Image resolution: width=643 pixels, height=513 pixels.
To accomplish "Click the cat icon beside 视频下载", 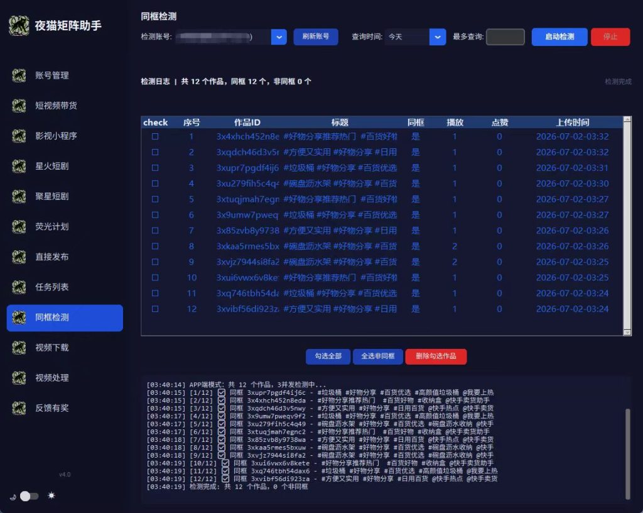I will pos(19,348).
